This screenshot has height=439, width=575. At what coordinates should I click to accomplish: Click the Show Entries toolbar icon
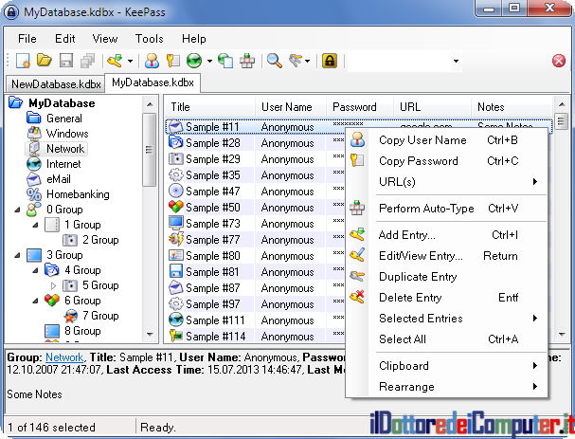(x=296, y=60)
